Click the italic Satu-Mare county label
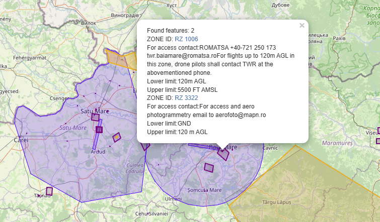This screenshot has height=222, width=380. (x=73, y=128)
